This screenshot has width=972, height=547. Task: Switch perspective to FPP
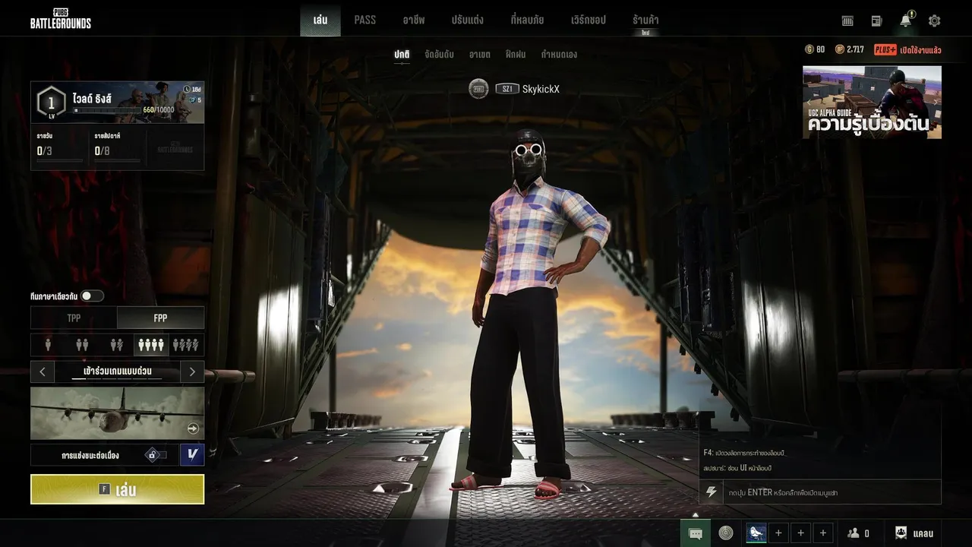click(x=160, y=318)
